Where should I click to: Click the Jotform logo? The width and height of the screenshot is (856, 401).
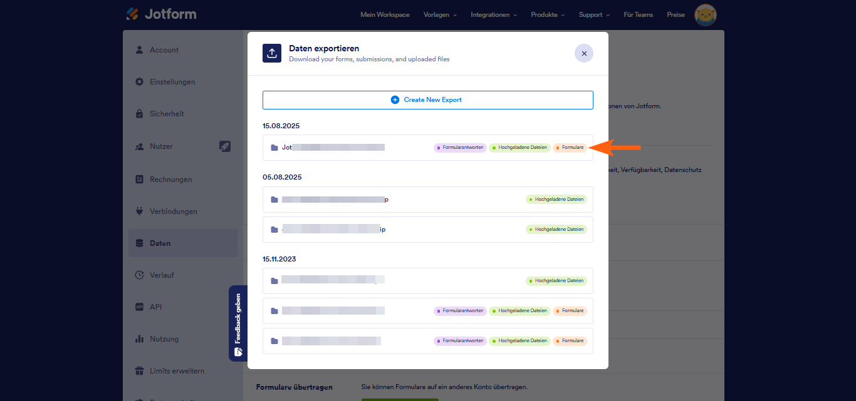click(x=161, y=14)
